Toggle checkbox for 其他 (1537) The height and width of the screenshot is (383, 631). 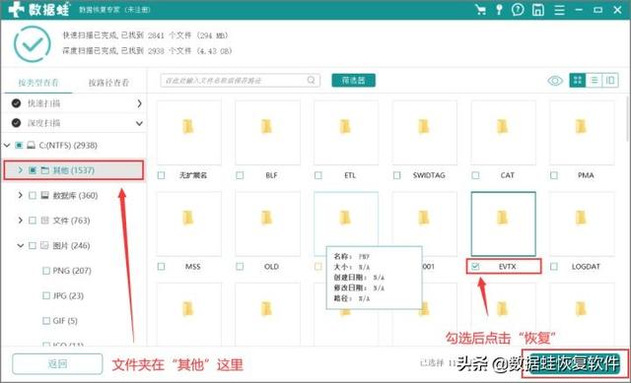coord(33,170)
